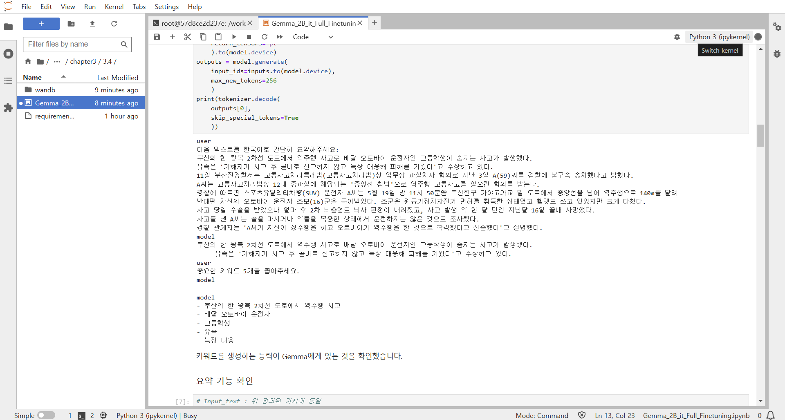This screenshot has height=420, width=785.
Task: Click cell [7] Input_text comment line
Action: [x=258, y=401]
